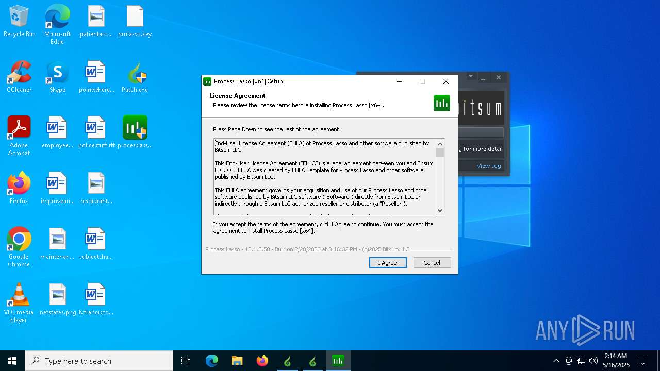This screenshot has width=660, height=371.
Task: Select the subjectsha Word document
Action: [x=96, y=244]
